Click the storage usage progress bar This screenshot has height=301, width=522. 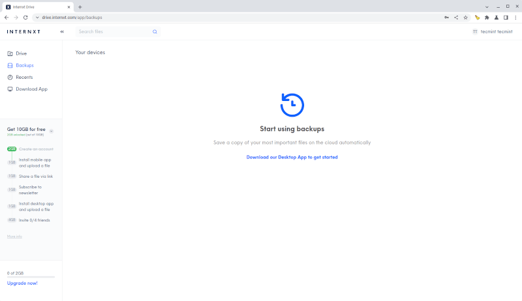coord(31,277)
